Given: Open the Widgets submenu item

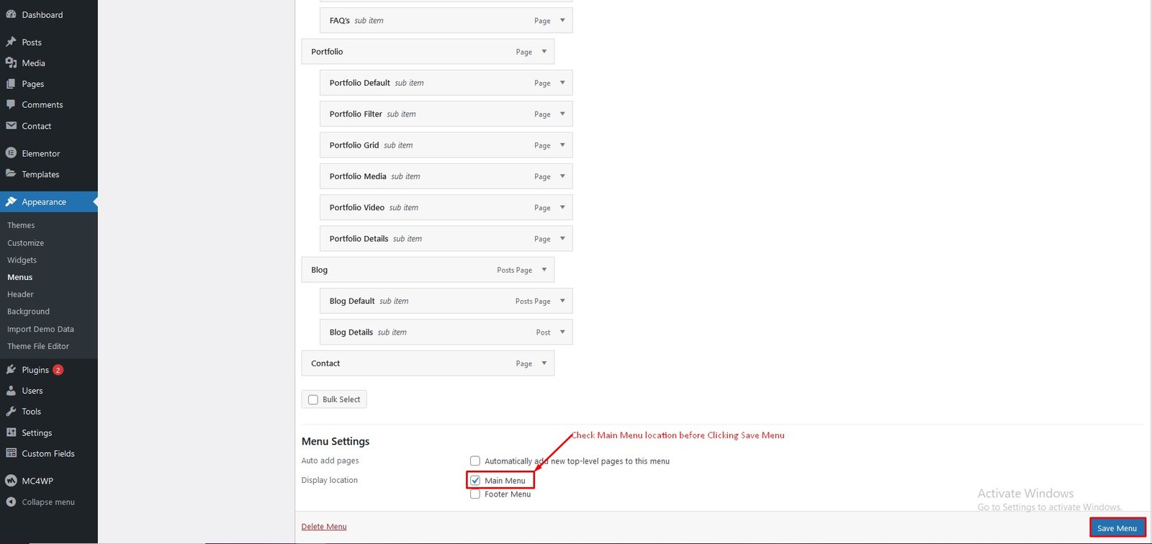Looking at the screenshot, I should [22, 260].
